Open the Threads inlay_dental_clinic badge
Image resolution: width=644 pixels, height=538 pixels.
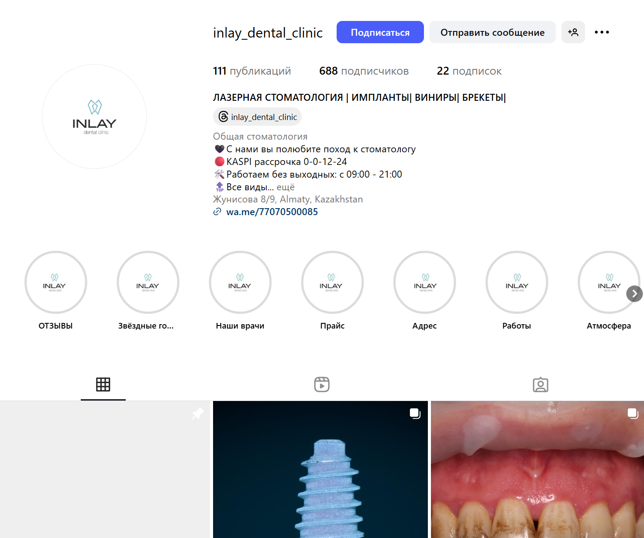coord(258,117)
